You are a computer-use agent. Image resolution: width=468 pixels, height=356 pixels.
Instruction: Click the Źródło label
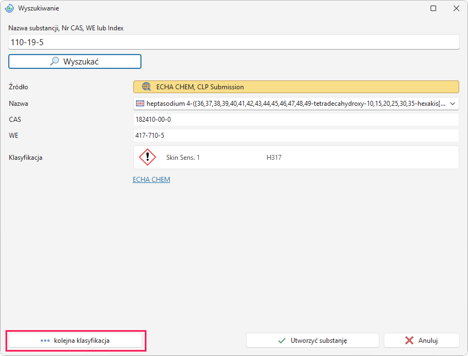pos(19,87)
